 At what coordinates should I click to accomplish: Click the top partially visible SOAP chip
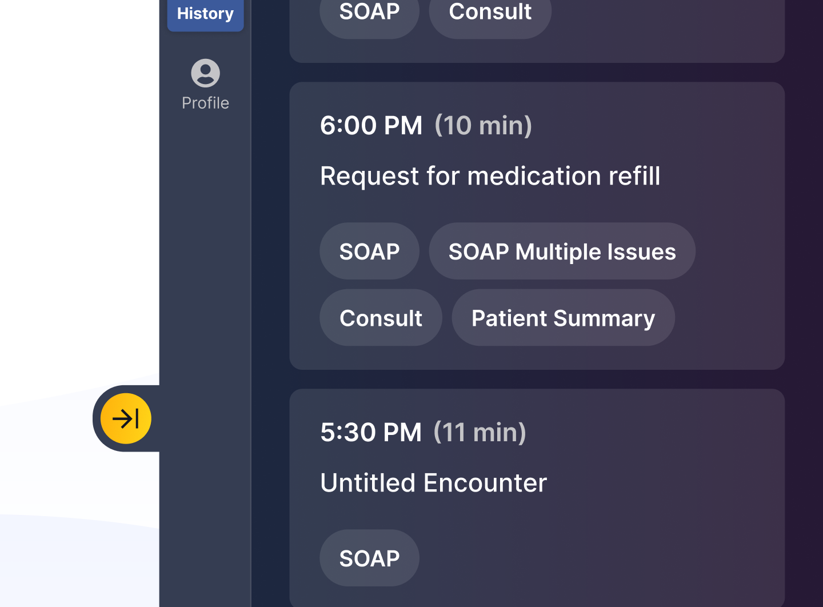[369, 14]
